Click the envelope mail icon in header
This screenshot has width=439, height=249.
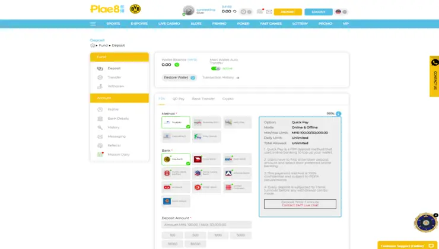[269, 12]
